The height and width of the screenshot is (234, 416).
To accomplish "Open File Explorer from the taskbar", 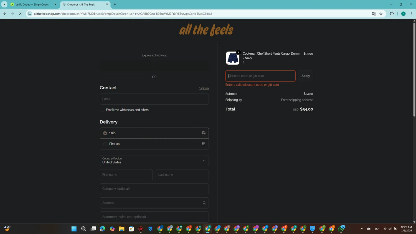I will pyautogui.click(x=122, y=229).
